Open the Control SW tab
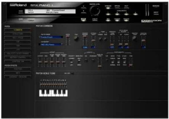The width and height of the screenshot is (169, 119). pyautogui.click(x=18, y=62)
